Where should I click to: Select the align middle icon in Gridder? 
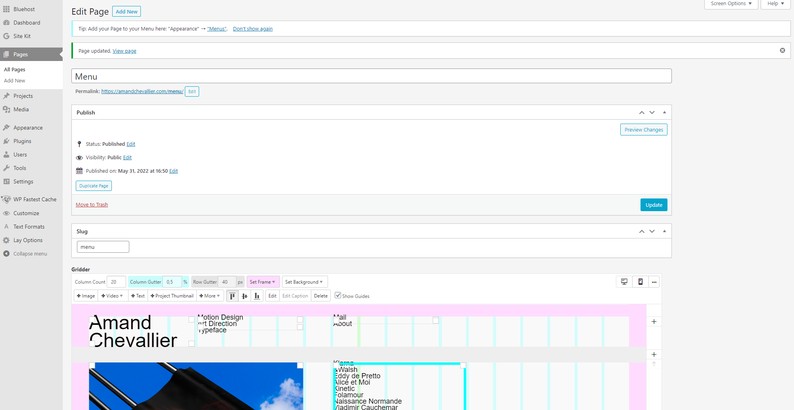tap(245, 296)
